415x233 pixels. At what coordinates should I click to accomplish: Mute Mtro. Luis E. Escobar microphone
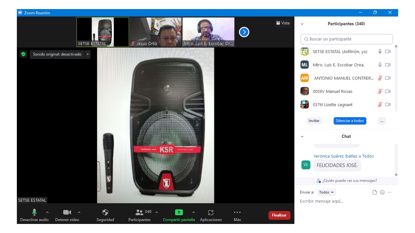coord(380,65)
